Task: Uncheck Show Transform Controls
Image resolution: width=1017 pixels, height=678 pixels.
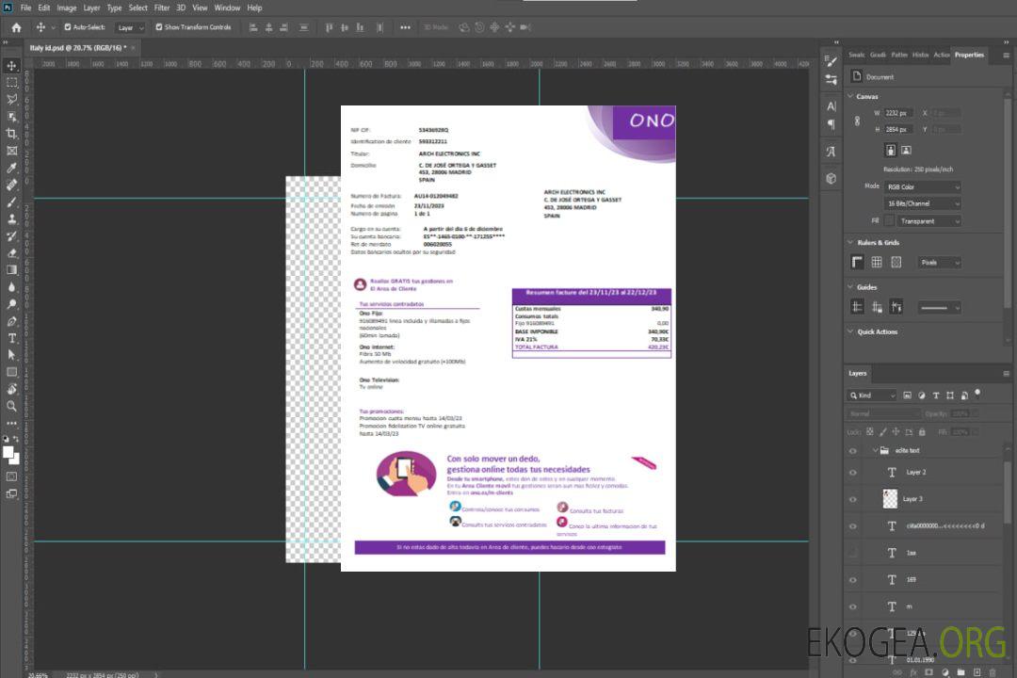Action: (159, 27)
